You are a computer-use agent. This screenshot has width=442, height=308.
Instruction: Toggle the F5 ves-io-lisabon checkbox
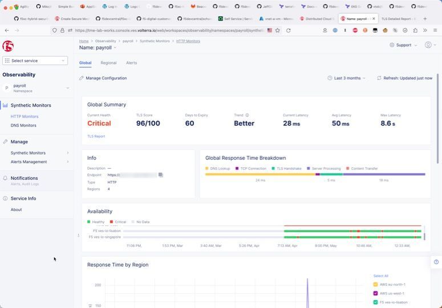click(375, 302)
